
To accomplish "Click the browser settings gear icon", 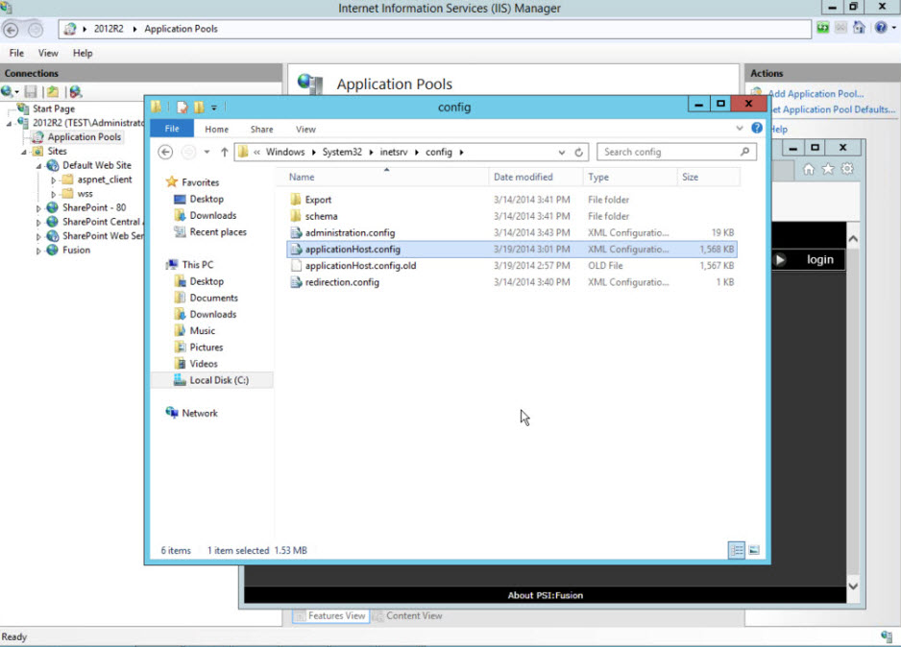I will tap(847, 169).
